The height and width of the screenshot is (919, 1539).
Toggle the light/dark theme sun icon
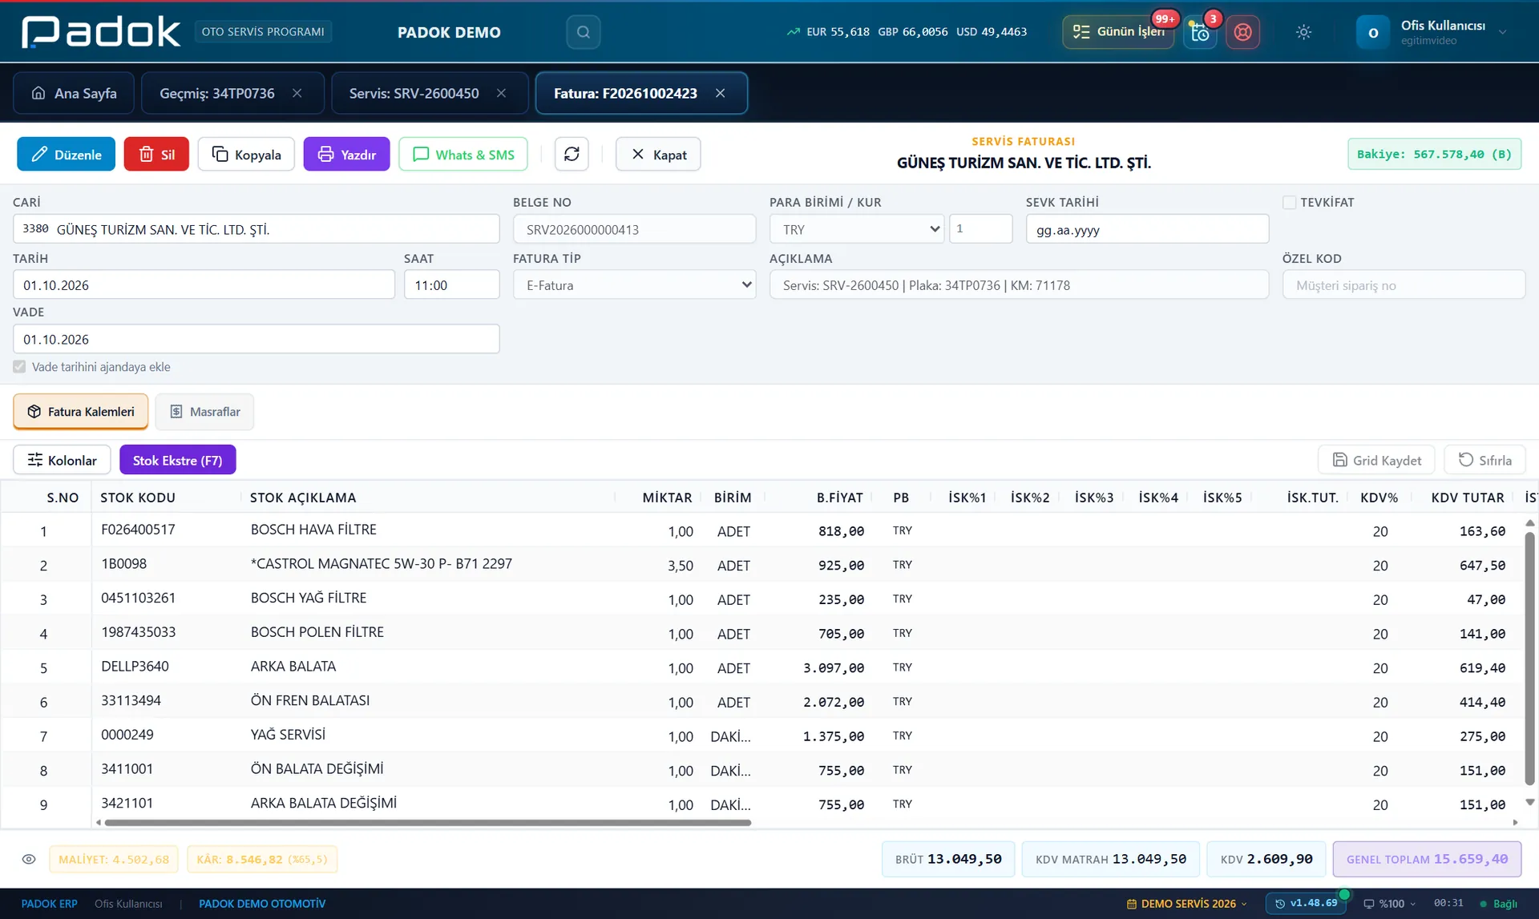[x=1303, y=32]
